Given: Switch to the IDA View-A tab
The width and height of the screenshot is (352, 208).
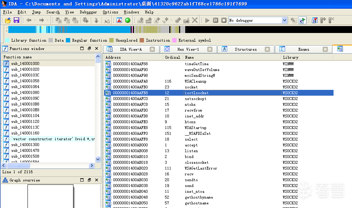Looking at the screenshot, I should pos(131,49).
